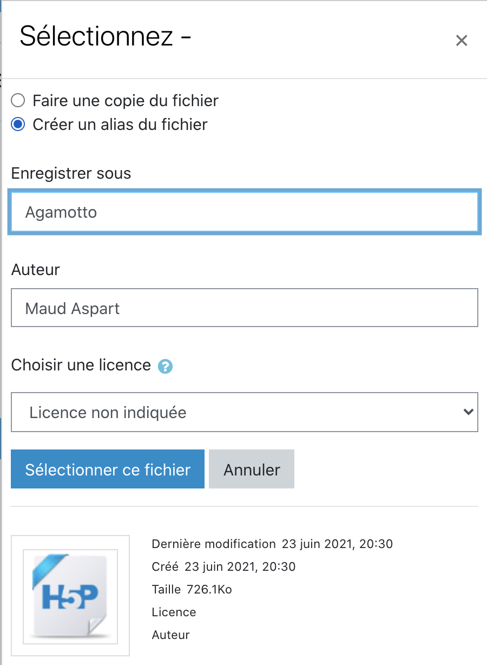Cancel with the "Annuler" button
The width and height of the screenshot is (487, 665).
point(252,469)
